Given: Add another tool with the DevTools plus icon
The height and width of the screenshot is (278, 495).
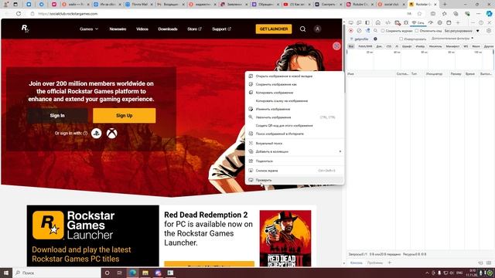Looking at the screenshot, I should pos(458,22).
